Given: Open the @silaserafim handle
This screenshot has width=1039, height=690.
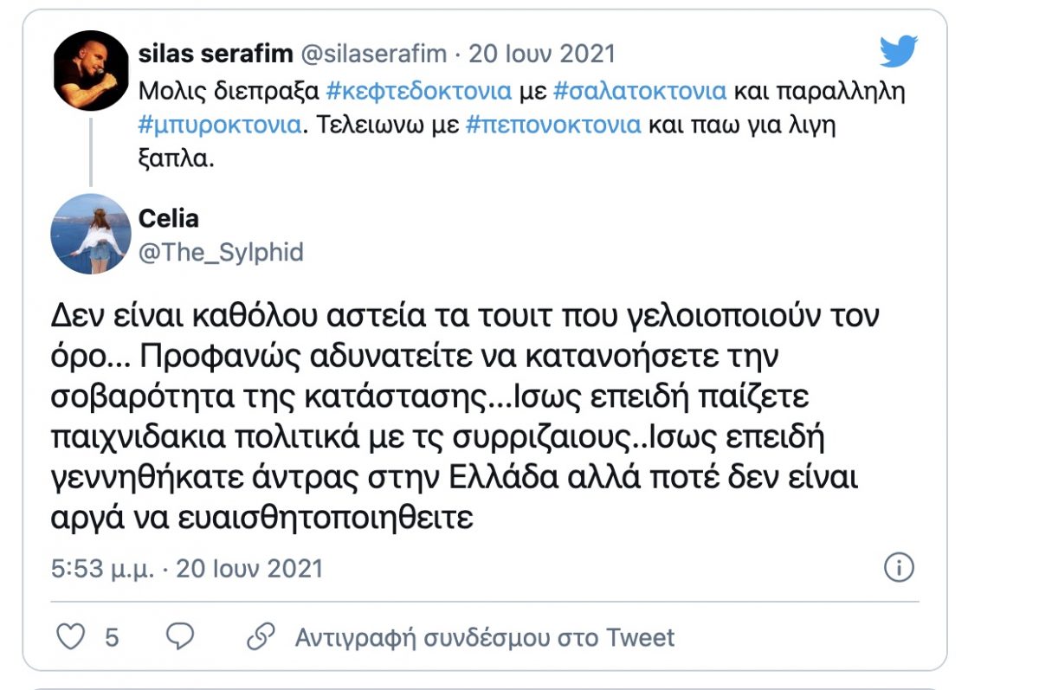Looking at the screenshot, I should pyautogui.click(x=373, y=54).
